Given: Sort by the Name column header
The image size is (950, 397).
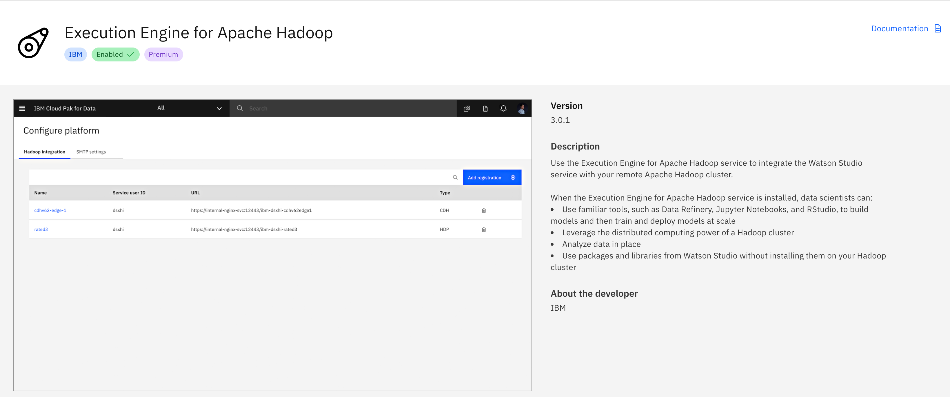Looking at the screenshot, I should [41, 193].
